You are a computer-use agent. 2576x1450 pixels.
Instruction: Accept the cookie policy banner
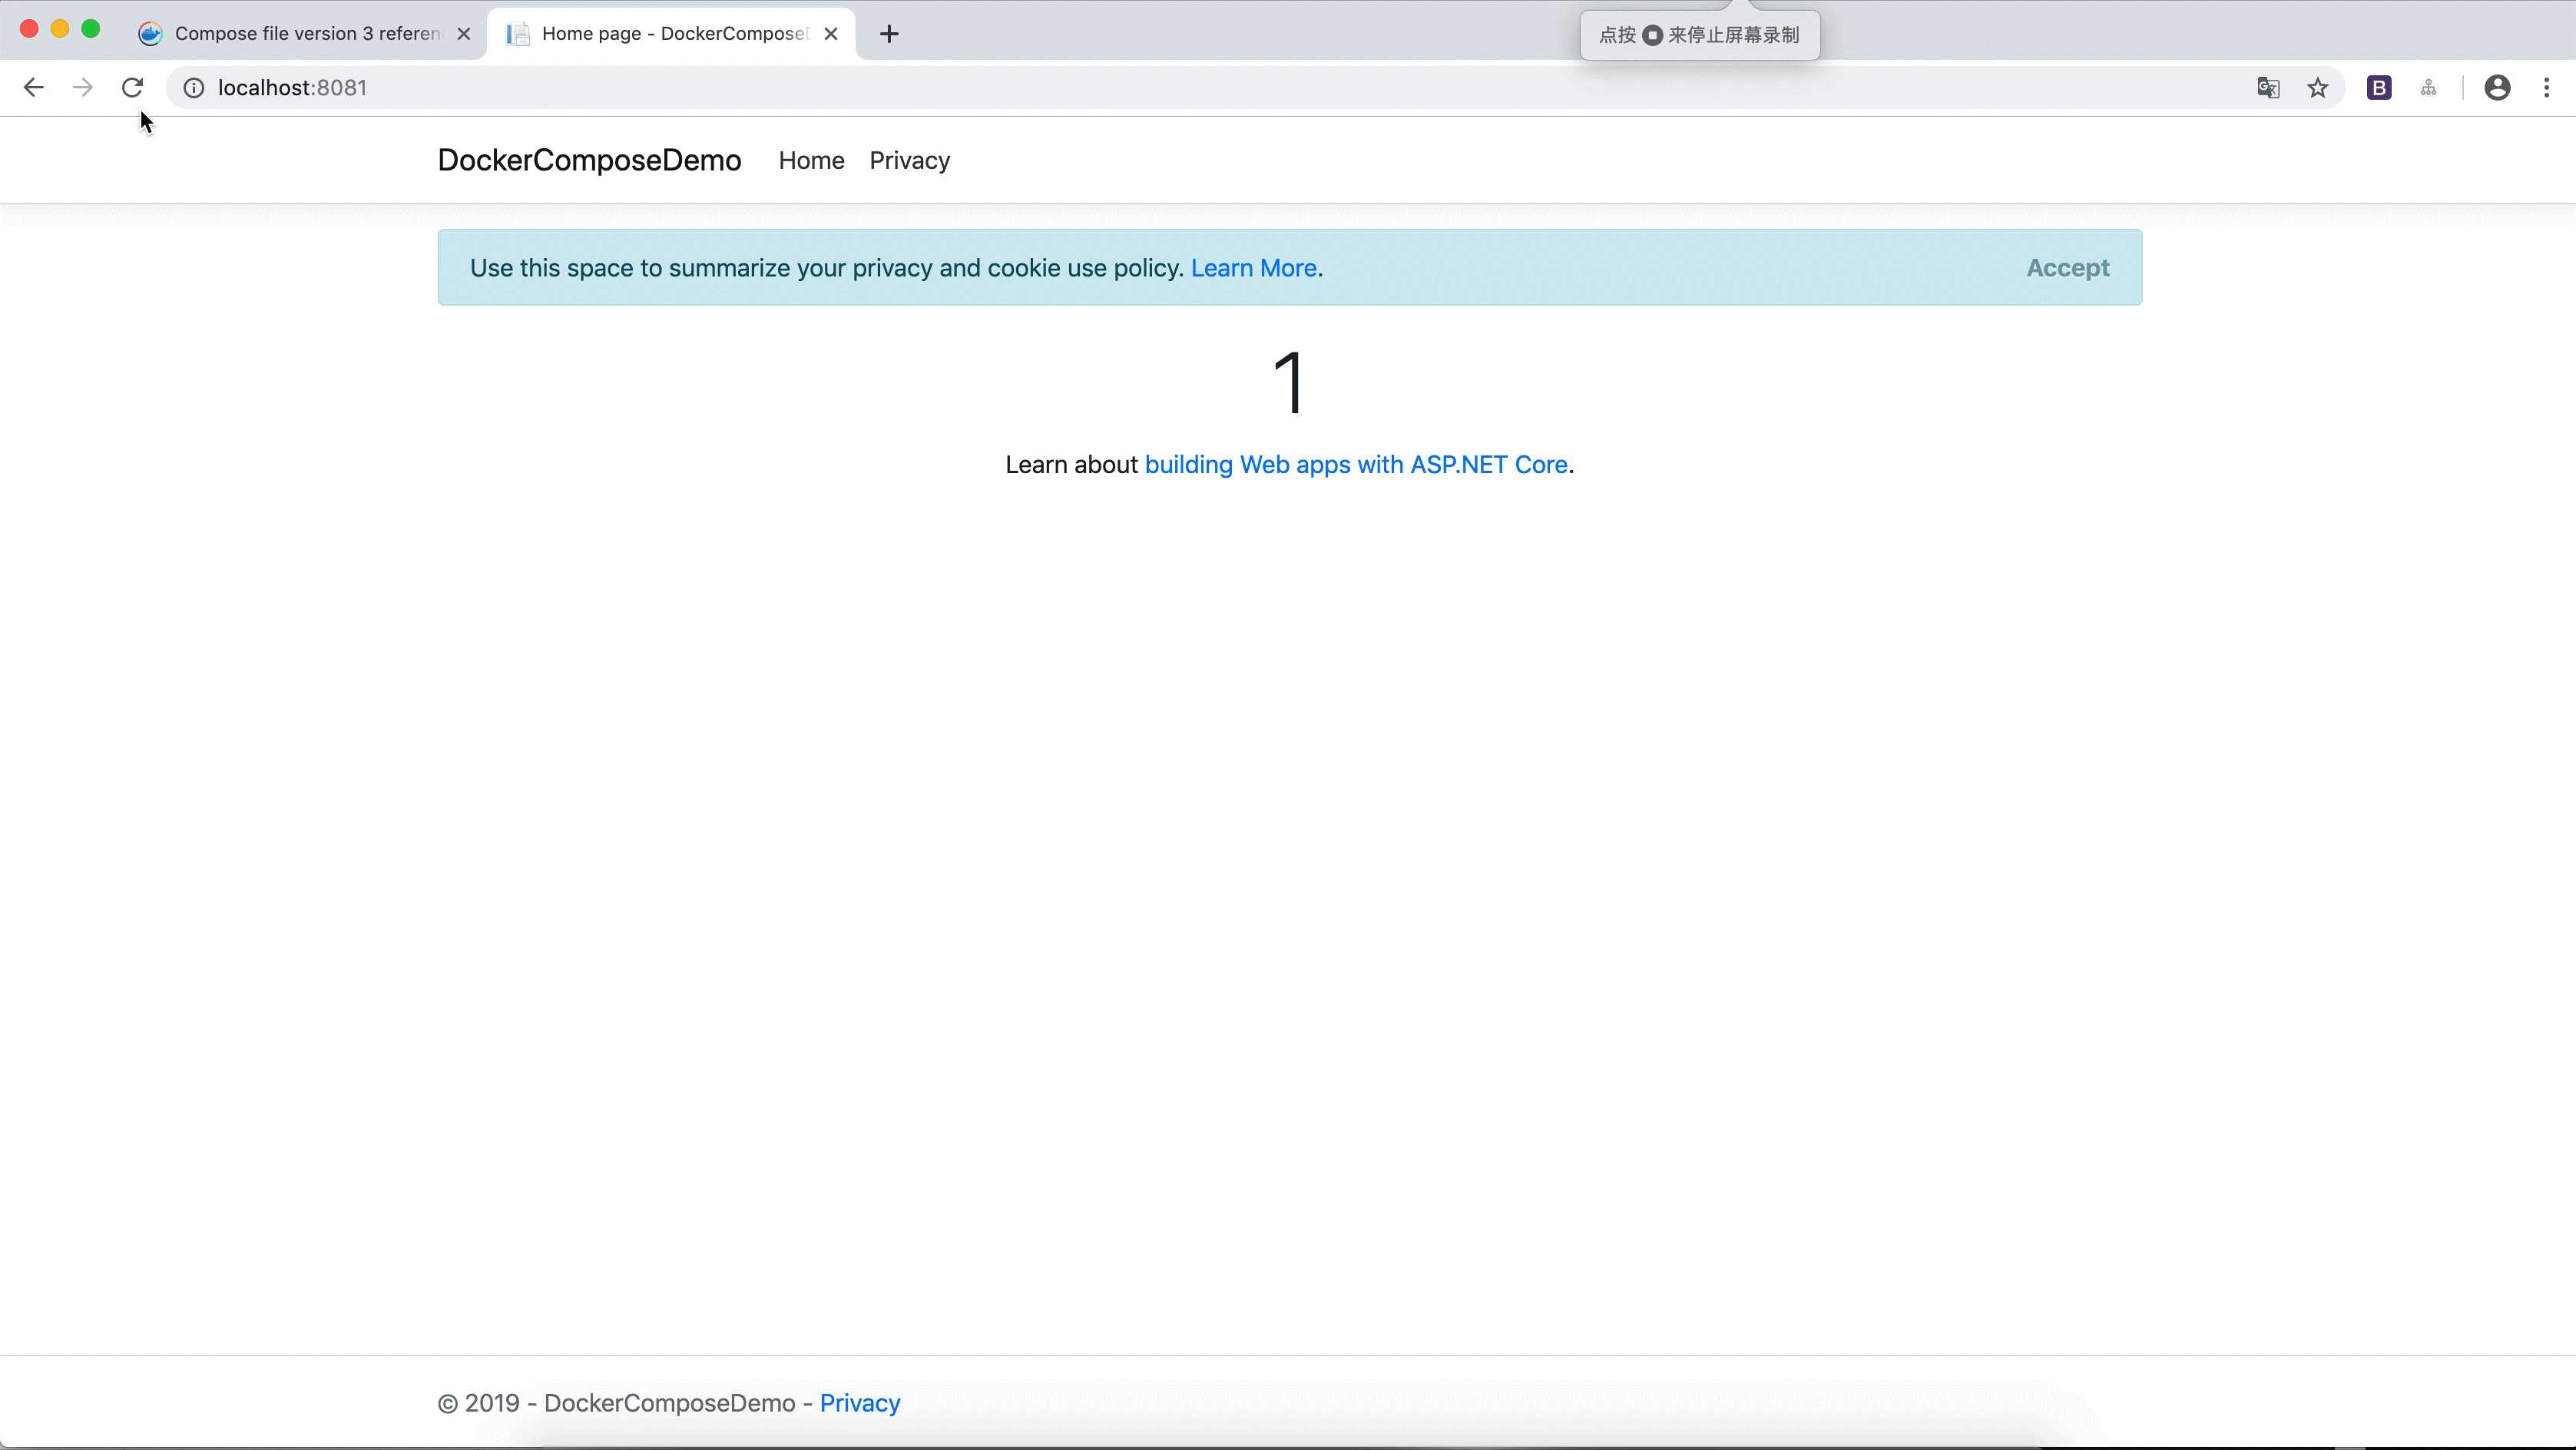2067,268
